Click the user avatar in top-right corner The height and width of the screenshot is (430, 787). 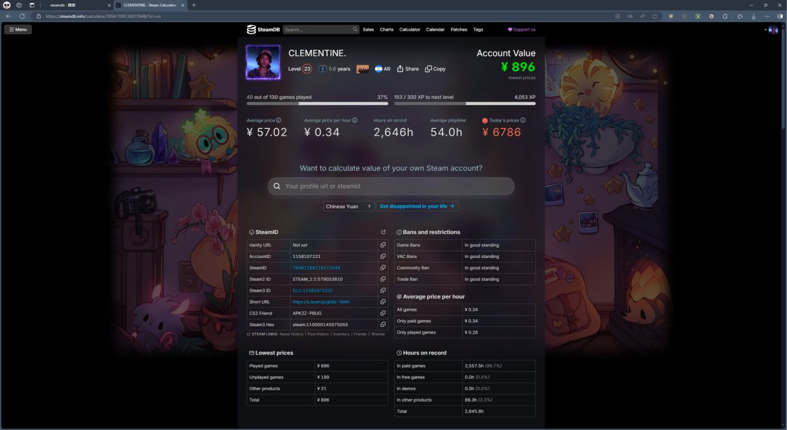point(773,29)
